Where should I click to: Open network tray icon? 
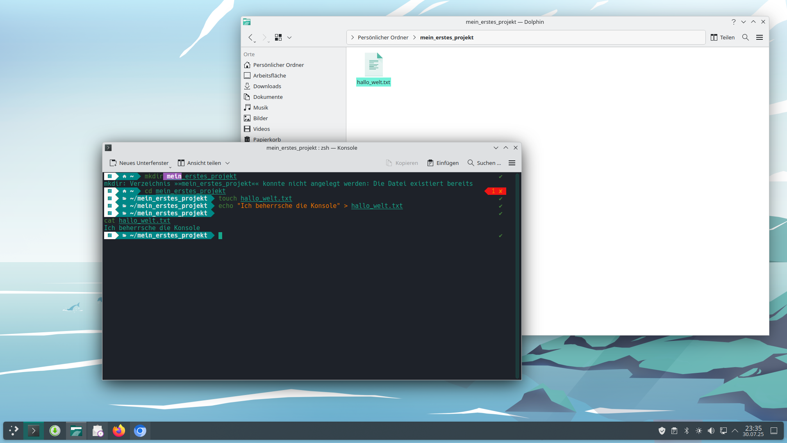coord(723,431)
